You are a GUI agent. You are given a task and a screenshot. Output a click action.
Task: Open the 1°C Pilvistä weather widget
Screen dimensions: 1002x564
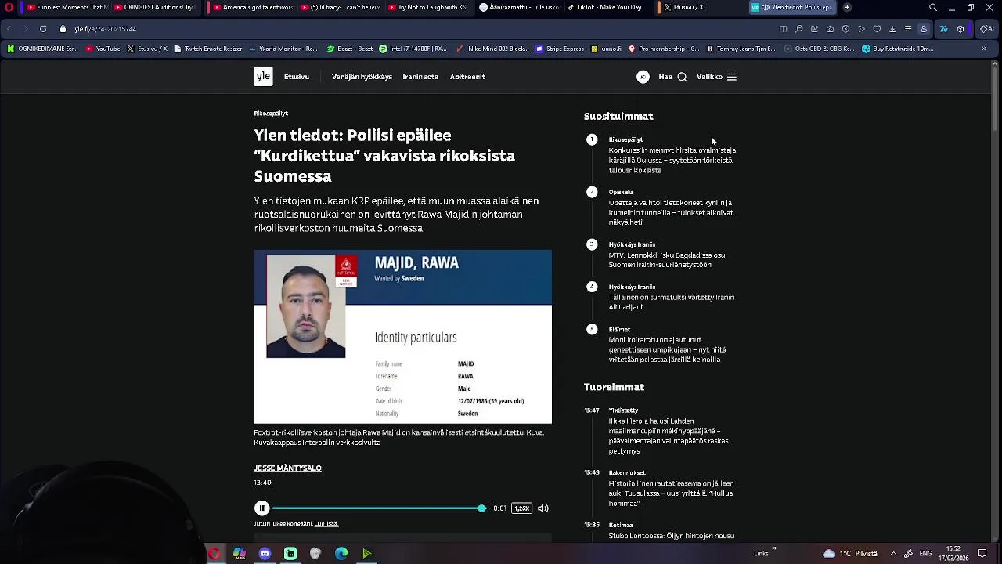[850, 554]
